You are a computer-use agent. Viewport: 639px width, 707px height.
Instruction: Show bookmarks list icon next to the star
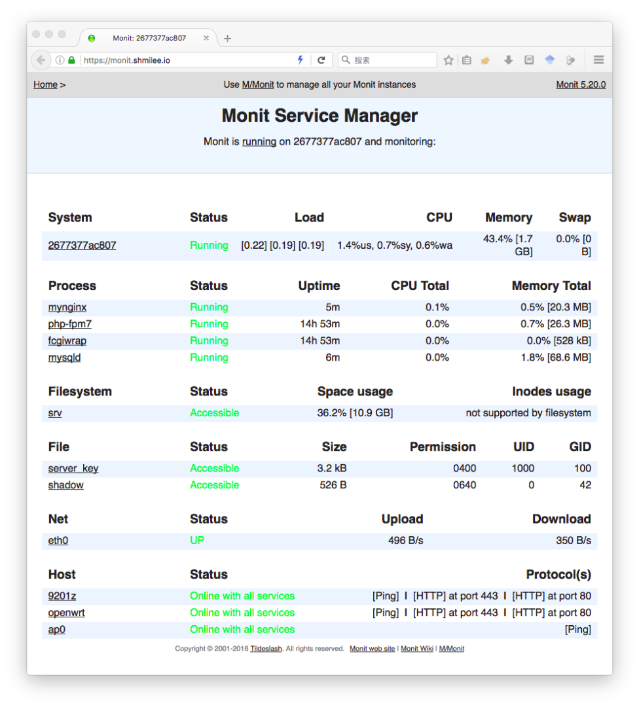point(467,60)
